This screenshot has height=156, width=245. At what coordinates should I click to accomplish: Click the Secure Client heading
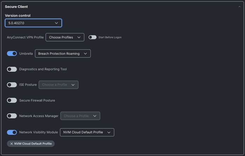(x=16, y=7)
